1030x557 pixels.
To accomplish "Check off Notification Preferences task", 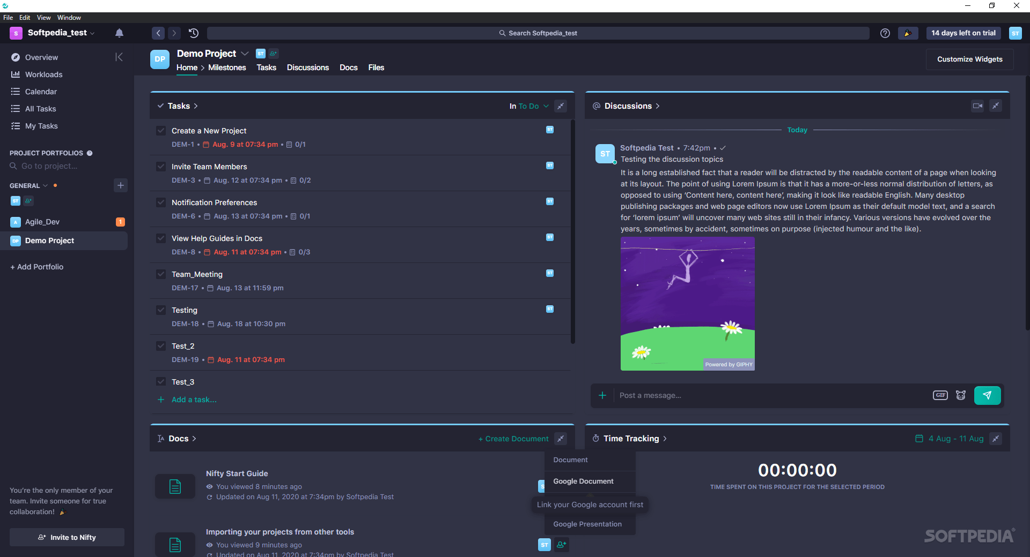I will click(x=161, y=202).
